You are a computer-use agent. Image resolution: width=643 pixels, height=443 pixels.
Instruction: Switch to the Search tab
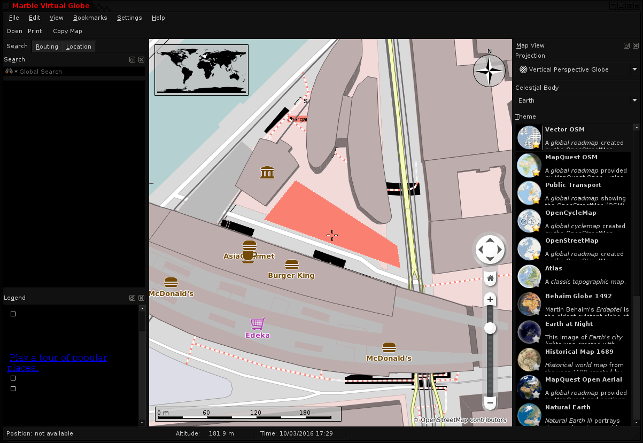coord(17,46)
